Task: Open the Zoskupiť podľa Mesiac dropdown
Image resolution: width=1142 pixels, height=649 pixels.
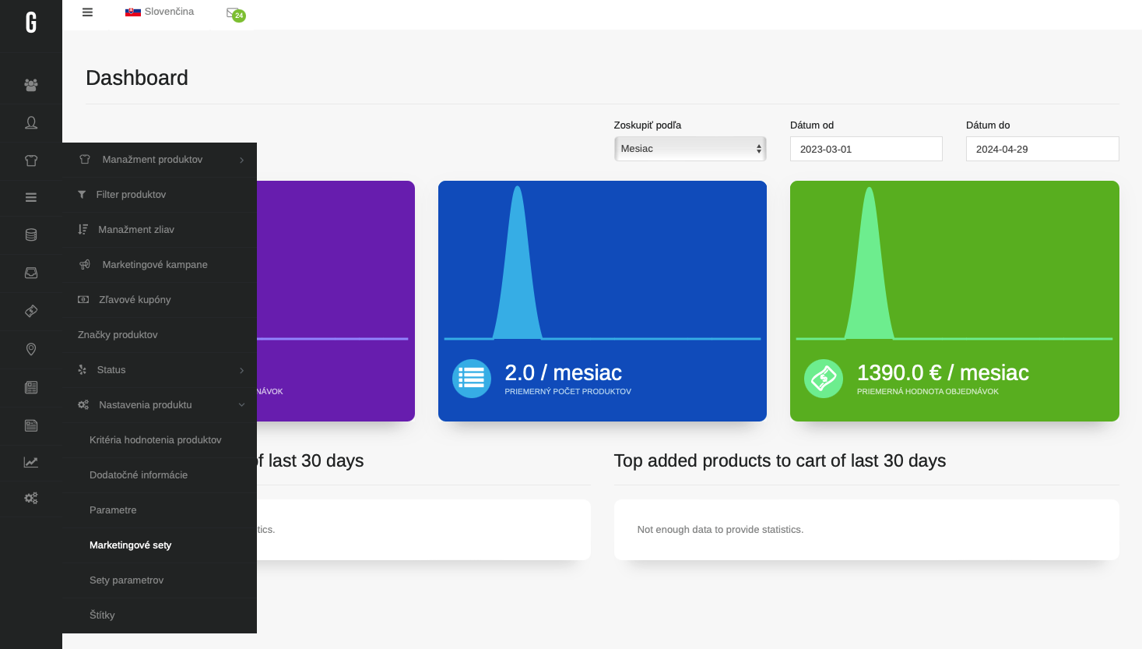Action: point(690,149)
